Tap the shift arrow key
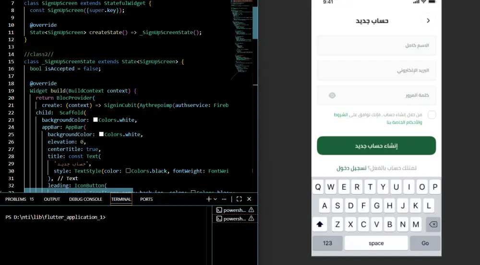 coord(320,224)
